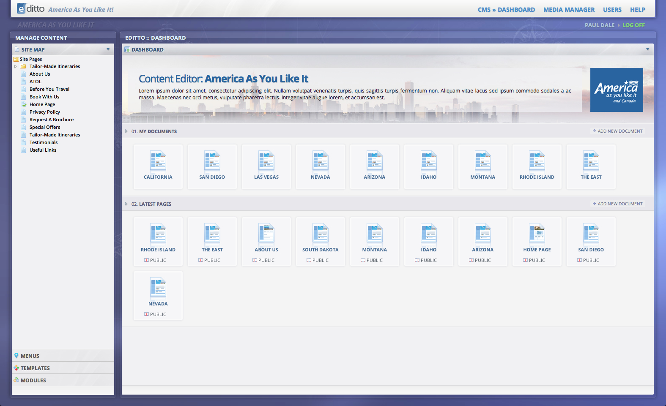Select Special Offers in site map
Screen dimensions: 666x406
click(x=45, y=127)
